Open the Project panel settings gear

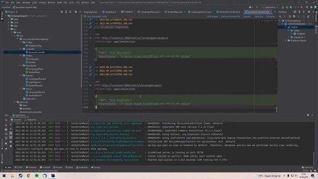tap(76, 12)
